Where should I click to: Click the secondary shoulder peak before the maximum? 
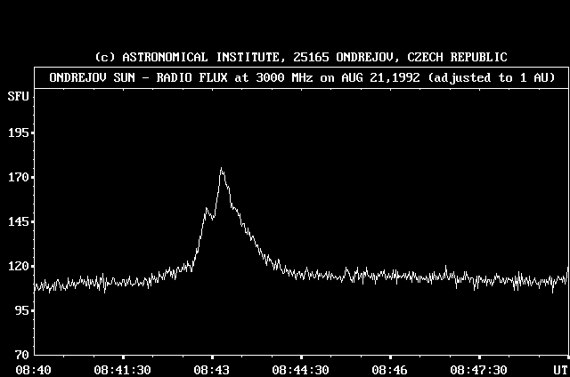(x=207, y=210)
